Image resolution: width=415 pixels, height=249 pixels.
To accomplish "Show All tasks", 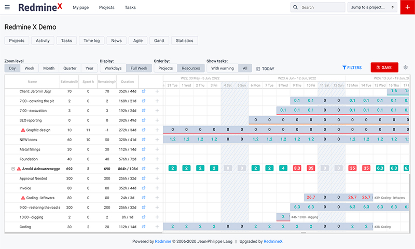I will pyautogui.click(x=245, y=68).
